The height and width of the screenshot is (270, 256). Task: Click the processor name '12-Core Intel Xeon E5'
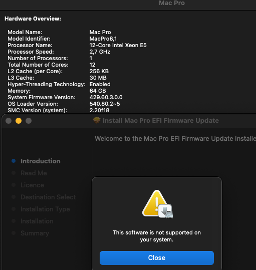pos(118,45)
